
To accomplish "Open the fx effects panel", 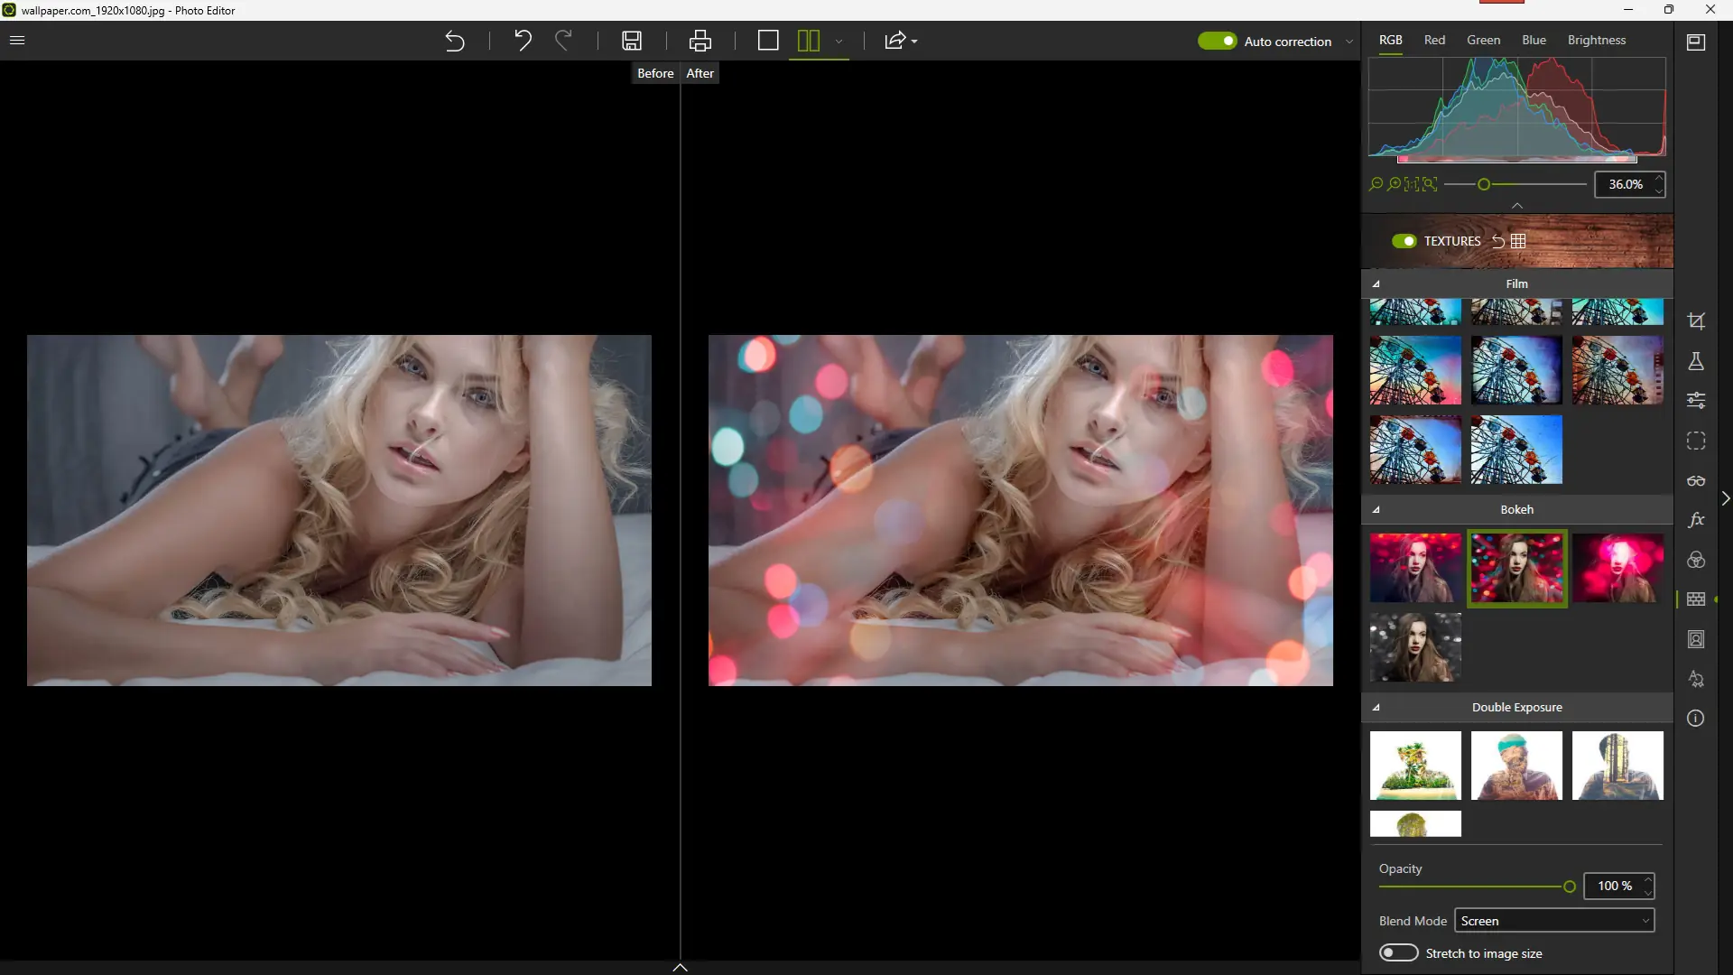I will (1696, 520).
